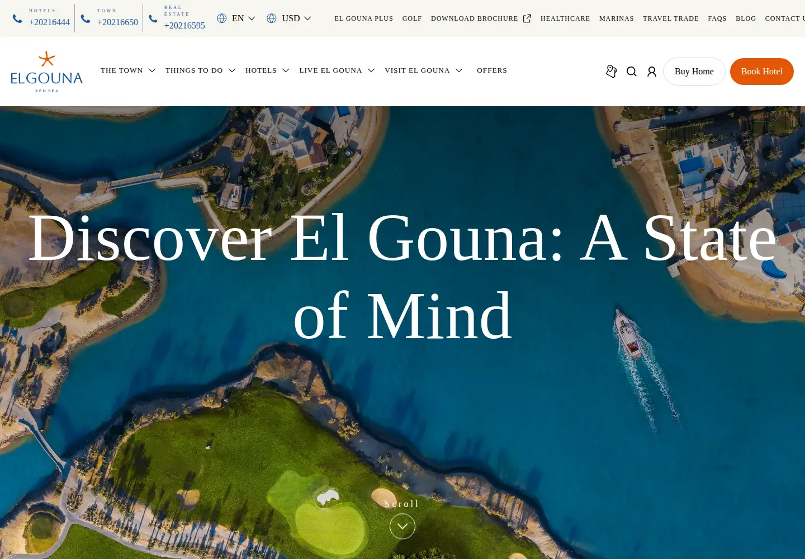Call real estate number +20216595
The height and width of the screenshot is (559, 805).
184,26
